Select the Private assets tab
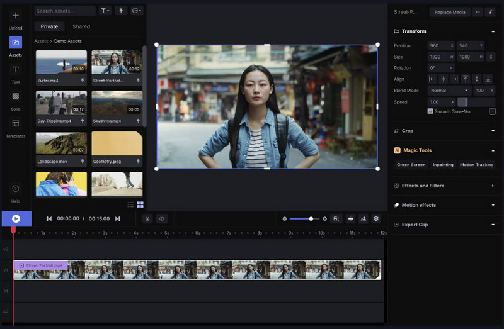This screenshot has height=329, width=504. [49, 27]
